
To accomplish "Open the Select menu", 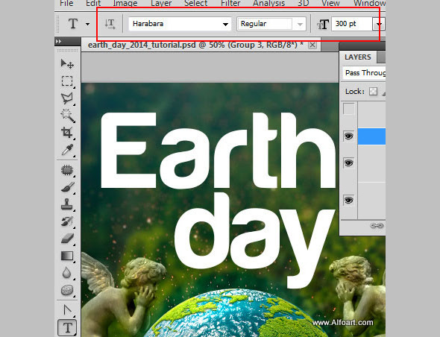I will [196, 4].
